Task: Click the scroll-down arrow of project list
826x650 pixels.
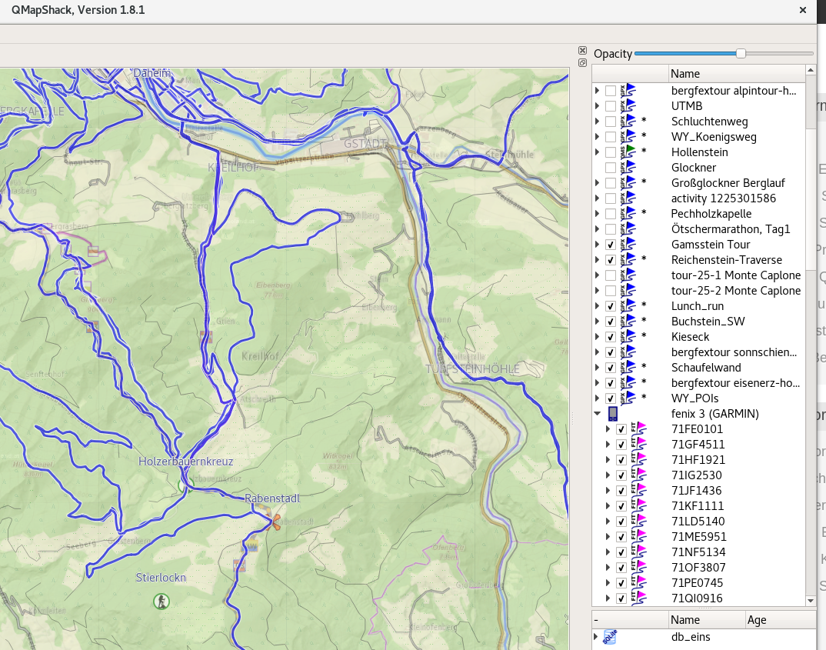Action: 810,601
